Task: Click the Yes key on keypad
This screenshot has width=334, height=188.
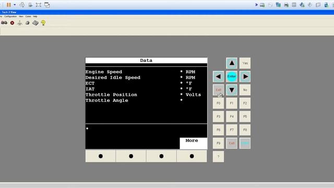Action: (245, 63)
